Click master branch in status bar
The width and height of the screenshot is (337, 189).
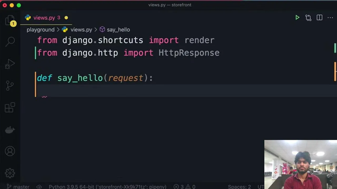point(18,187)
